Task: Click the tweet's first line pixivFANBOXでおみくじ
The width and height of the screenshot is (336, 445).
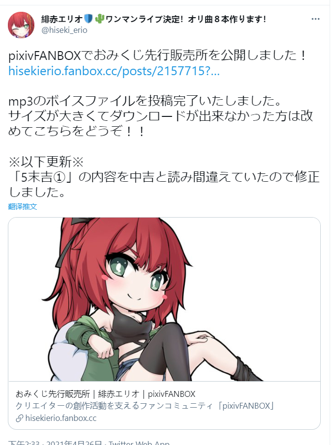Action: 158,56
